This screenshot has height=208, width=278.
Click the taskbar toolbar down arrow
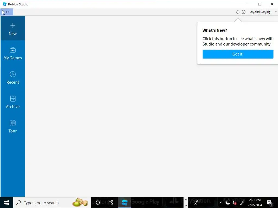186,206
